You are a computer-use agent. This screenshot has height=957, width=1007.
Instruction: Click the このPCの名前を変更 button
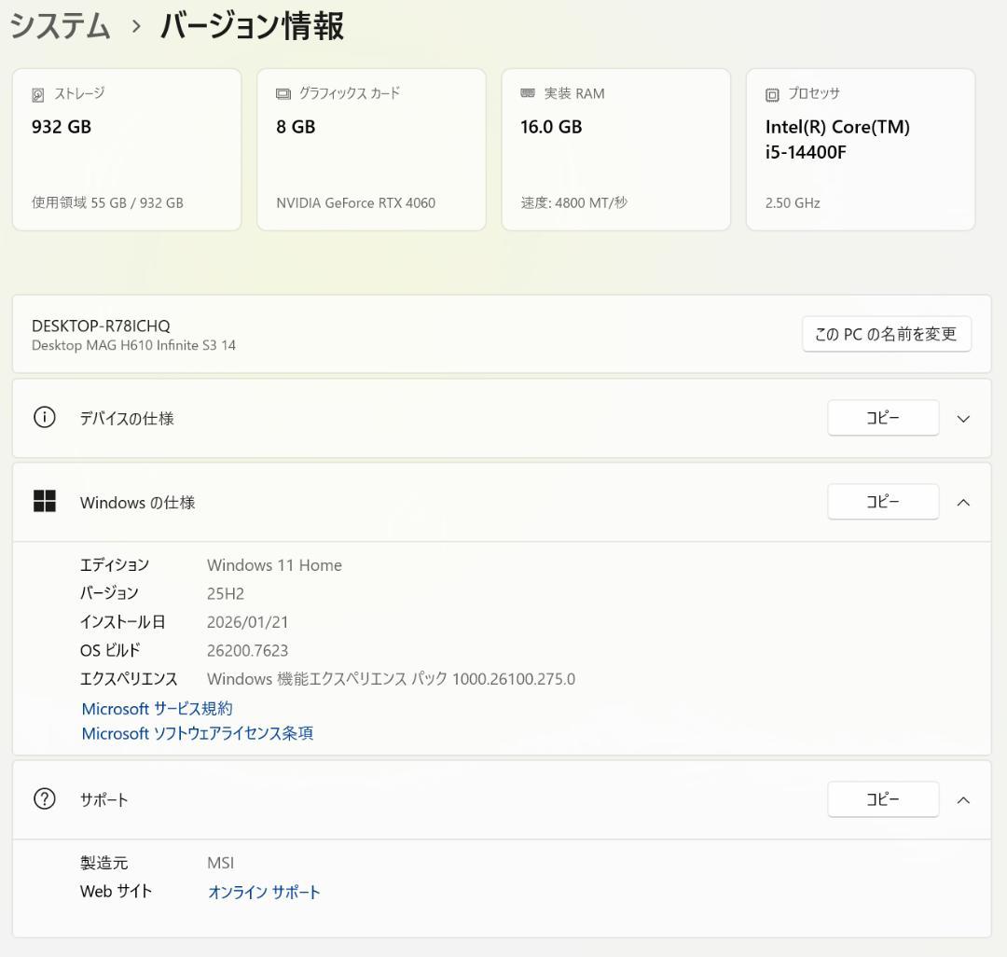886,333
